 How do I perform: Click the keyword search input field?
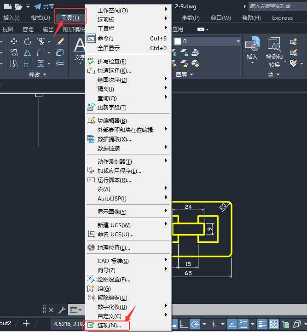coord(278,6)
